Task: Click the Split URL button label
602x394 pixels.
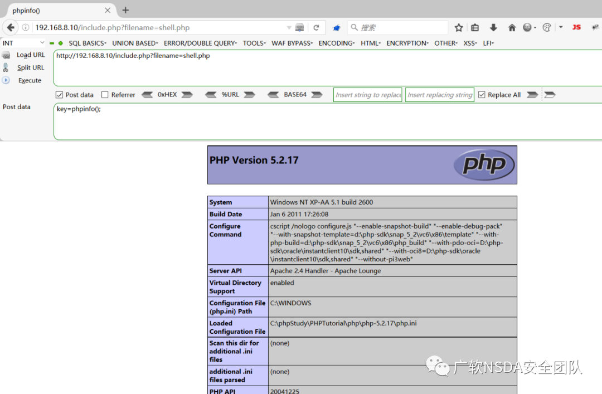Action: coord(31,67)
